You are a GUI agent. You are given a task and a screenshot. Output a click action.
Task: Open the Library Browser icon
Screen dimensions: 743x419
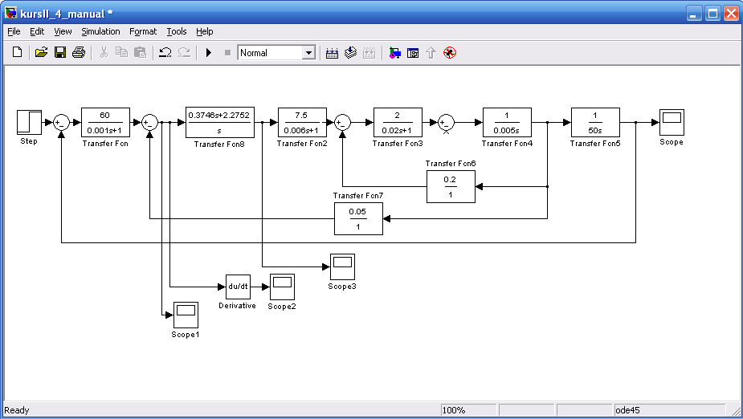pyautogui.click(x=394, y=53)
